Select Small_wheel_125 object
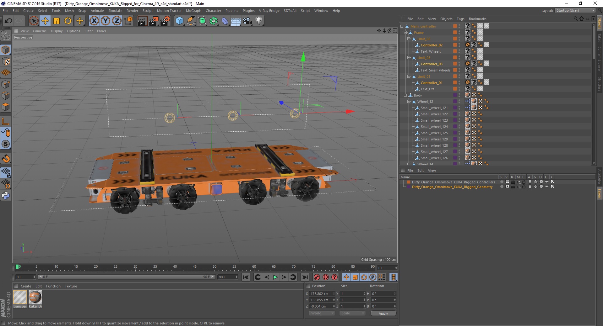Viewport: 603px width, 326px height. tap(434, 133)
